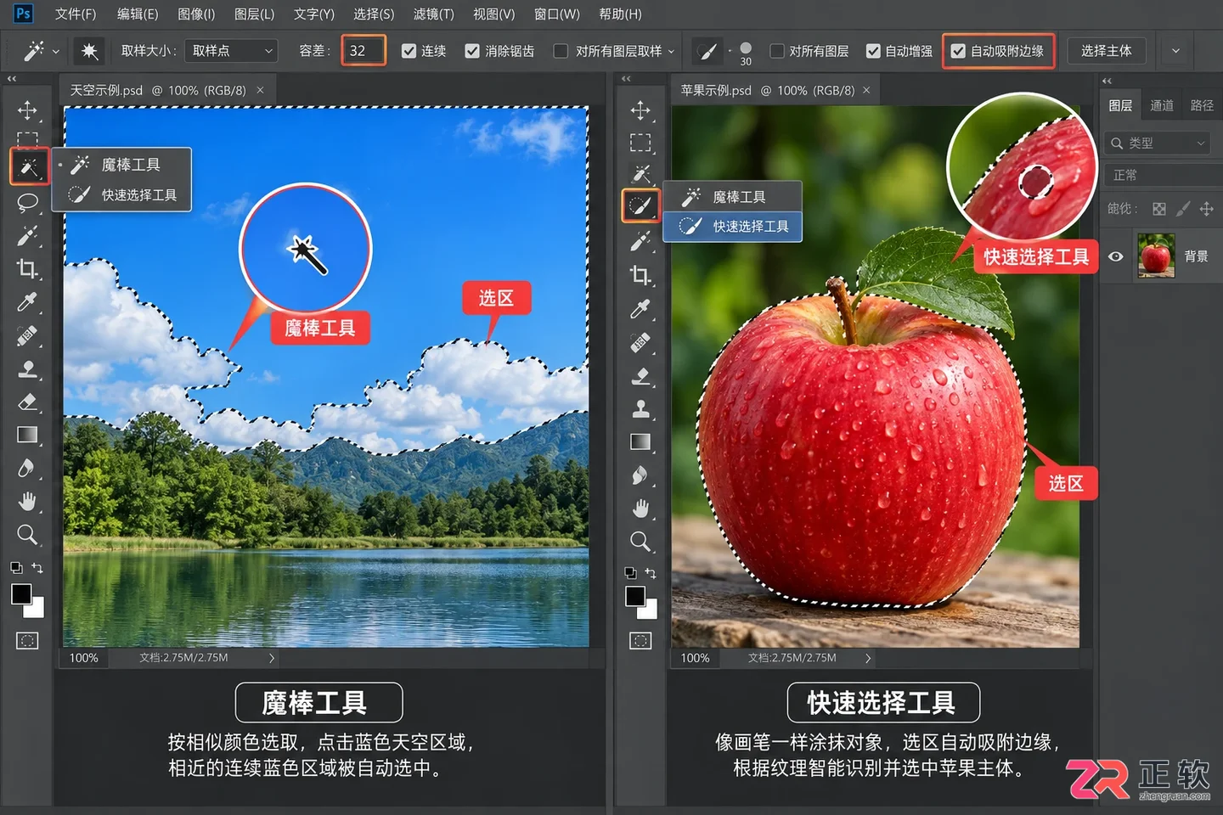Select the Hand tool in the sky document's toolbar
The height and width of the screenshot is (815, 1223).
click(x=27, y=502)
